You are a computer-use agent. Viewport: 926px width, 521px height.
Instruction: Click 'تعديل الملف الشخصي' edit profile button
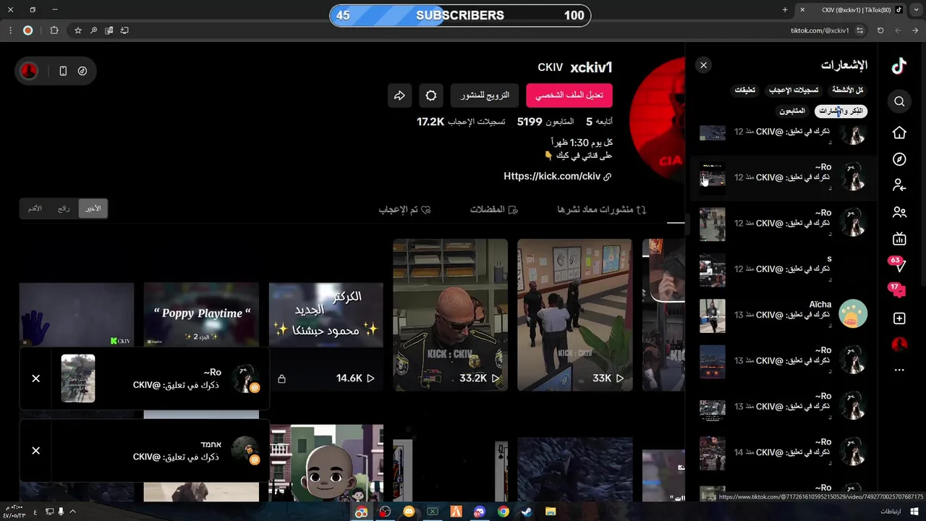point(569,96)
